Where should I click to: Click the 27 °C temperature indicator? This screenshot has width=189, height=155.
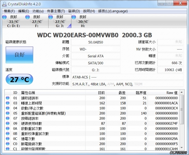[19, 79]
